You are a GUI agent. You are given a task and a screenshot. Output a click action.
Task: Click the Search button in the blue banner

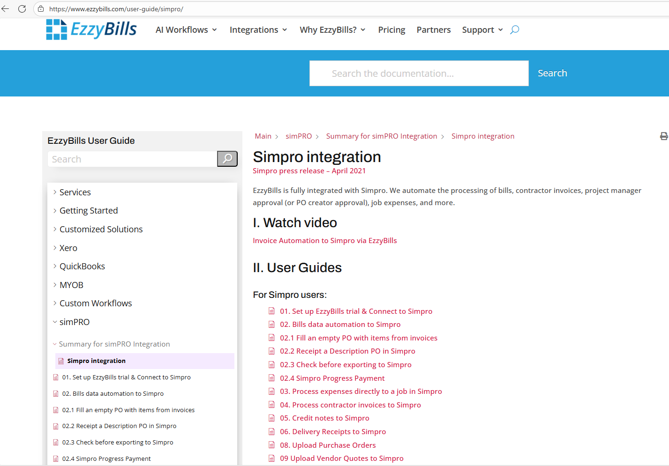[552, 73]
